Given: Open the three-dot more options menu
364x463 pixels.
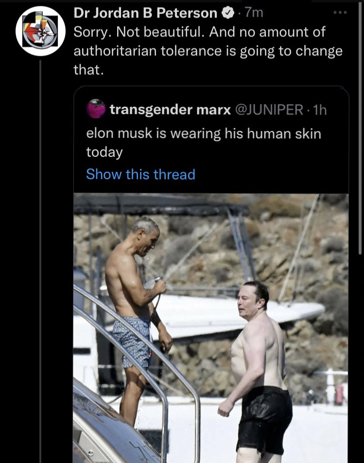Looking at the screenshot, I should 340,13.
